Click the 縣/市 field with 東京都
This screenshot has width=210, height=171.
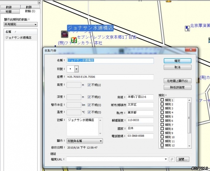tap(140, 113)
